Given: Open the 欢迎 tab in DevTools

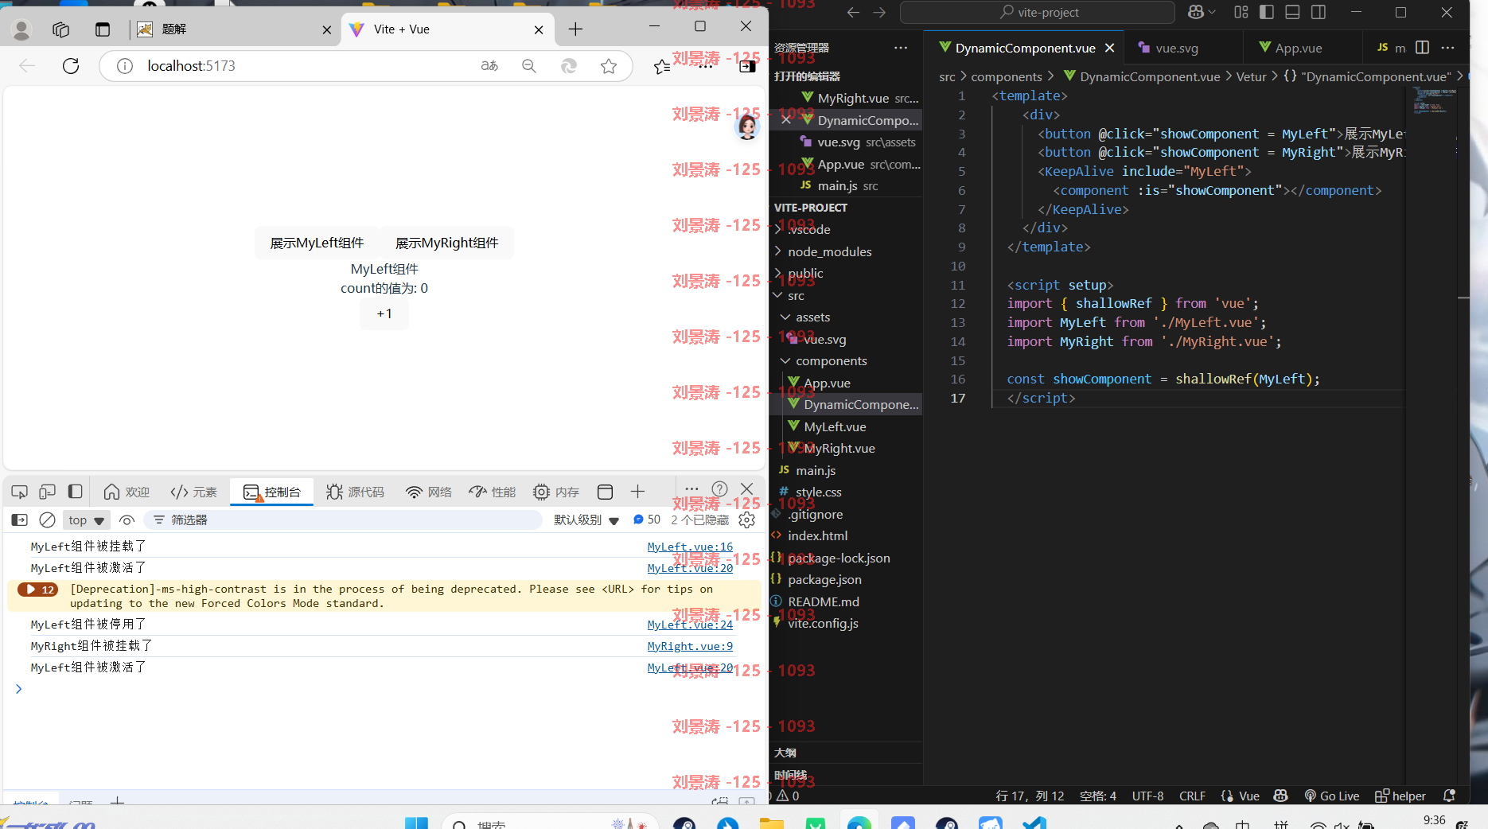Looking at the screenshot, I should point(127,492).
